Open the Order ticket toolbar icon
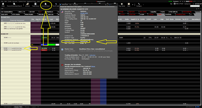Viewport: 202px width, 108px height. (3, 5)
